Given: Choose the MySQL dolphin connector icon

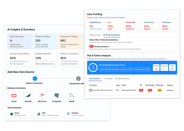Looking at the screenshot, I should 72,96.
